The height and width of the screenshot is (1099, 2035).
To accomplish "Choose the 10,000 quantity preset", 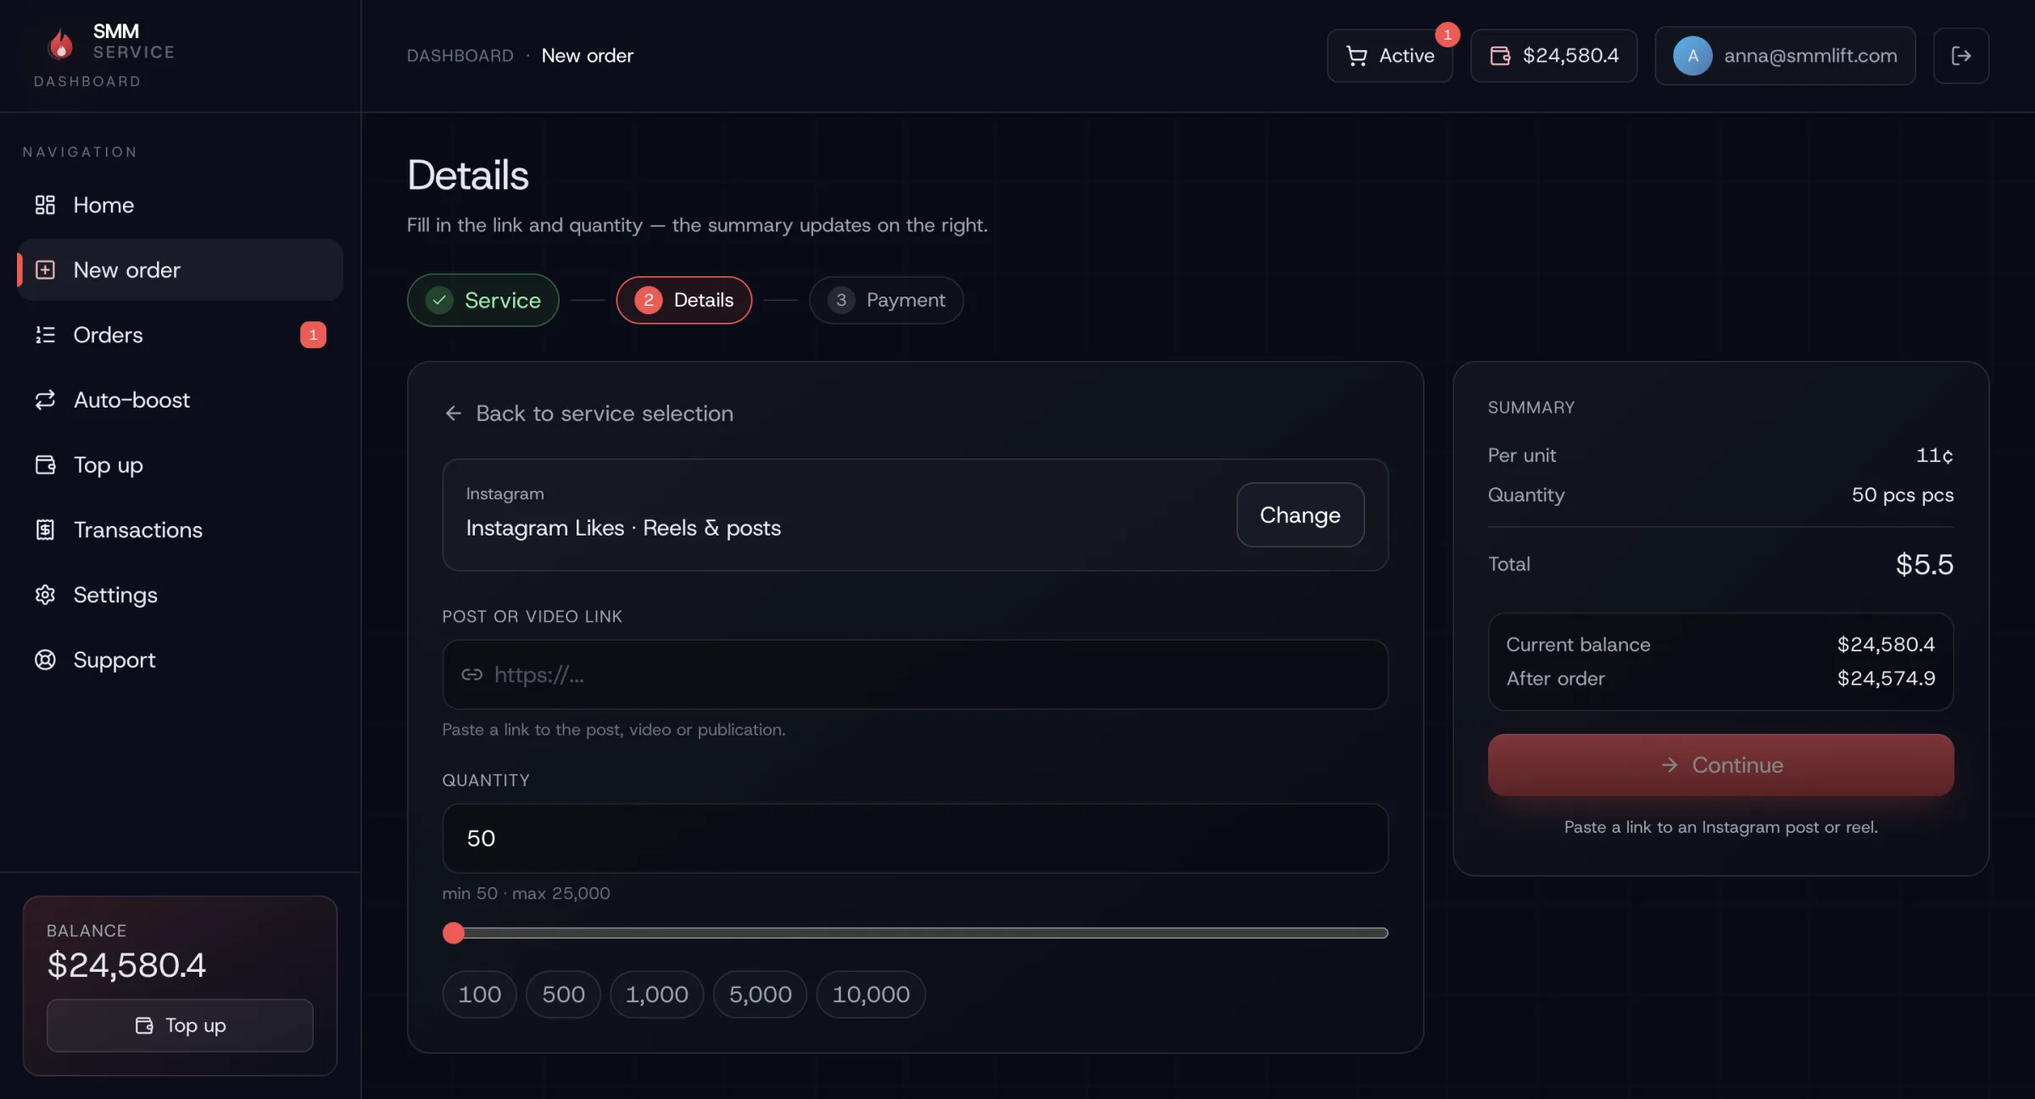I will pyautogui.click(x=870, y=994).
